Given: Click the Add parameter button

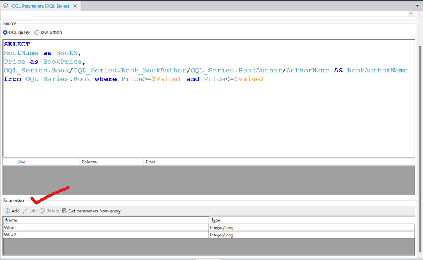Looking at the screenshot, I should coord(13,211).
